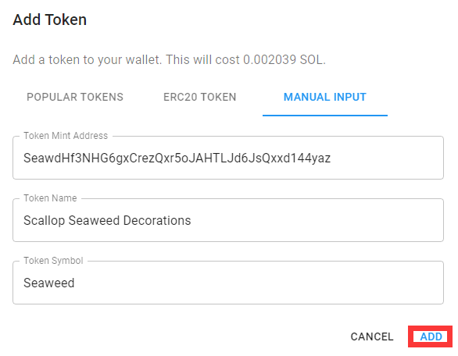Click the "Token Mint Address" floating label
Viewport: 458px width, 356px height.
tap(66, 136)
